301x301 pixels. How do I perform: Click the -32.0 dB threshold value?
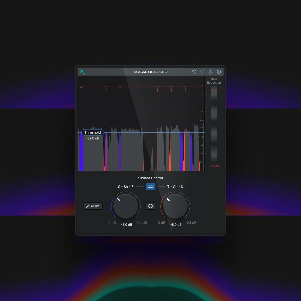pos(93,138)
